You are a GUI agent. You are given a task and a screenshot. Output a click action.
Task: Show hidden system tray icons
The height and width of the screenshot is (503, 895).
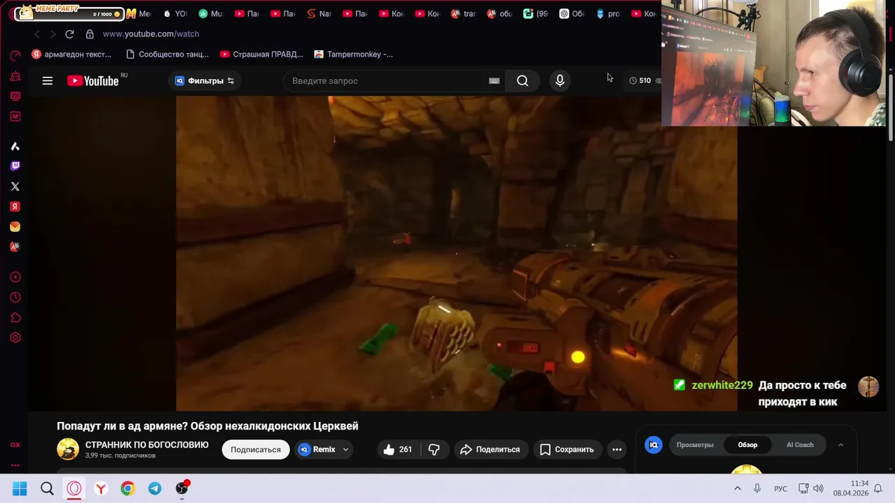(x=737, y=488)
